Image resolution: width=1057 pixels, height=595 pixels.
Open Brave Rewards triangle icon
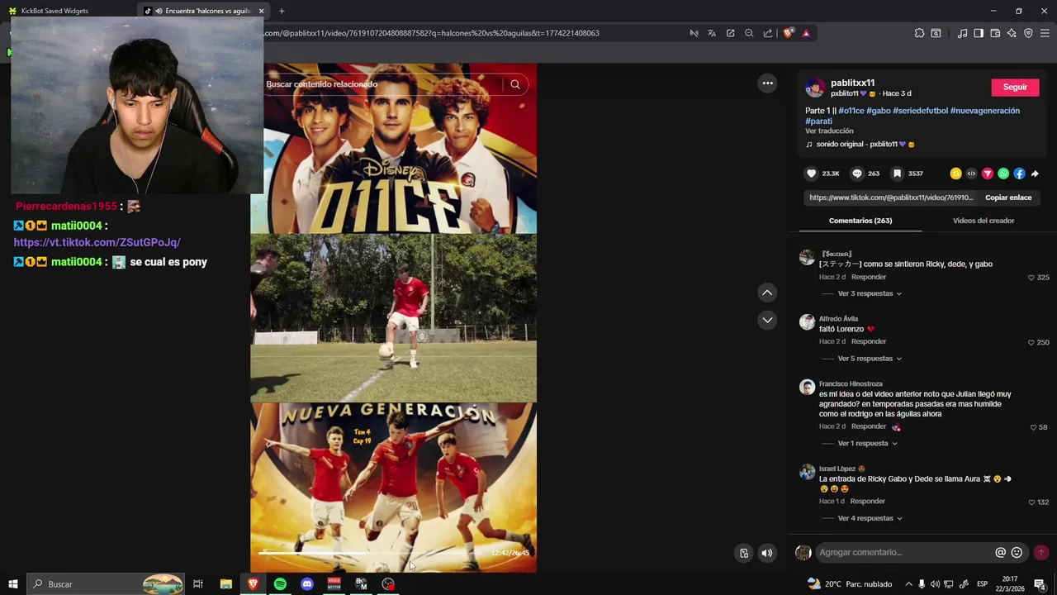[806, 33]
